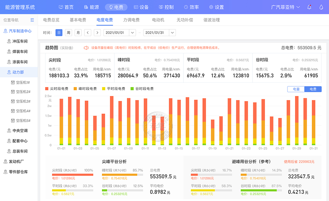Expand the 广汽菲亚特 company dropdown
The width and height of the screenshot is (329, 201).
point(285,7)
